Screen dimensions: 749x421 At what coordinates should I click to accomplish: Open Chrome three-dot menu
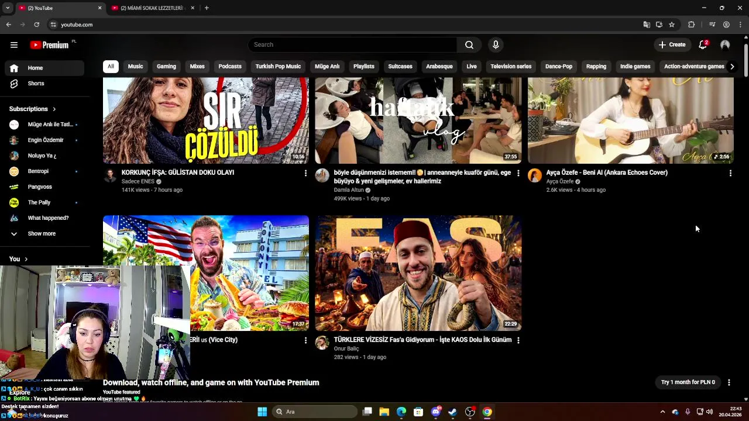point(741,25)
